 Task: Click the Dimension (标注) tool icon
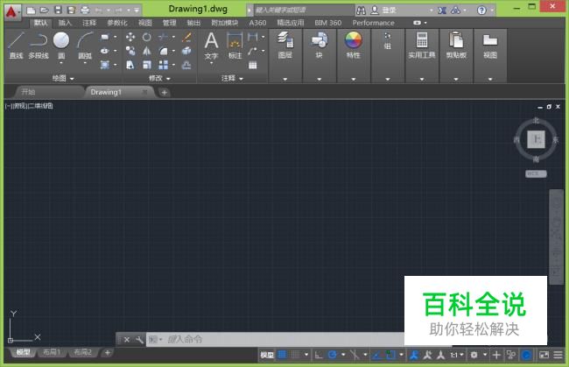coord(235,44)
